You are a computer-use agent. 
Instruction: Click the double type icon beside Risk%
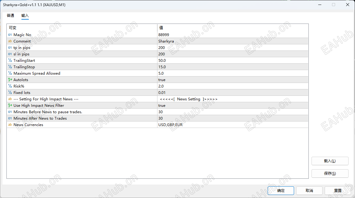tap(10, 86)
